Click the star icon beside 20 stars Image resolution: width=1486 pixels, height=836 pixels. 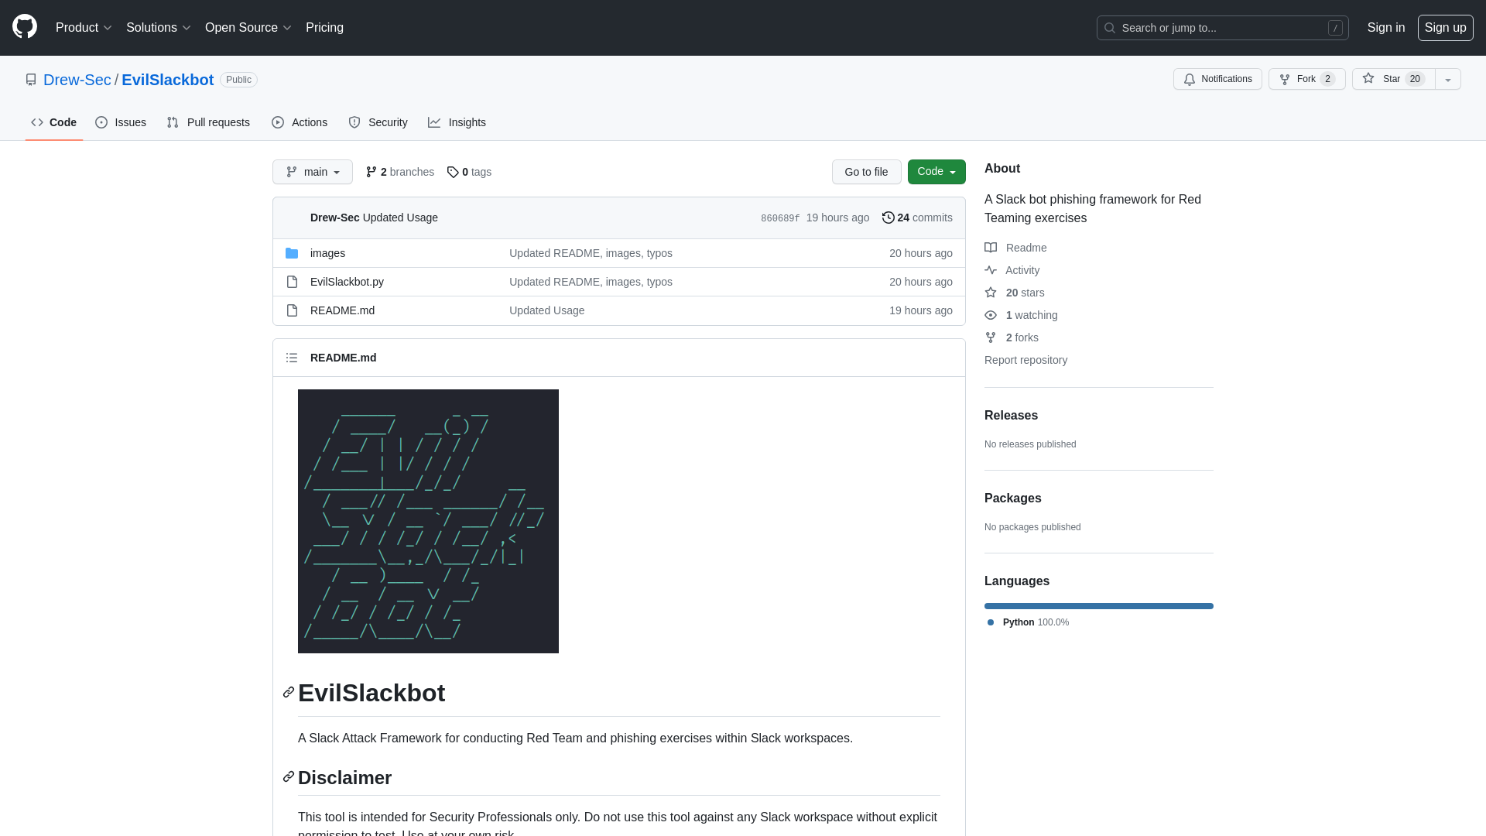click(x=991, y=293)
